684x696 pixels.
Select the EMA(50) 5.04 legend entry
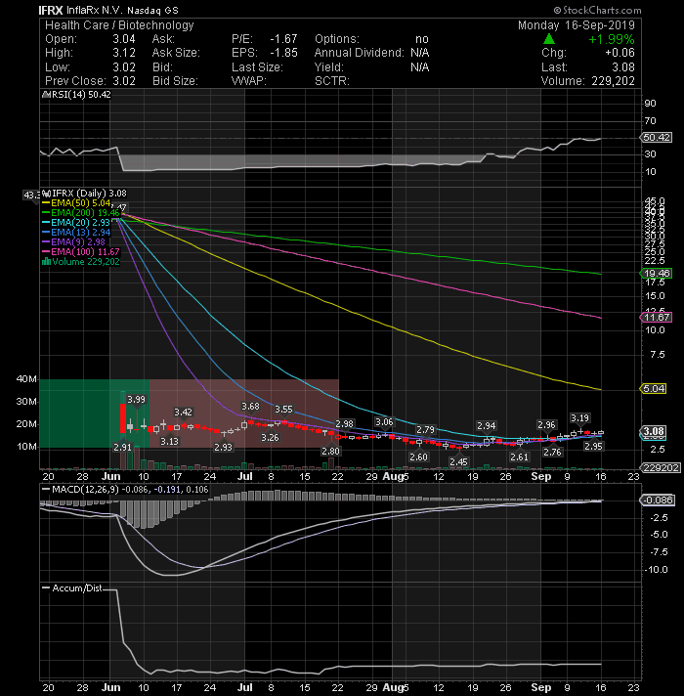click(x=76, y=203)
